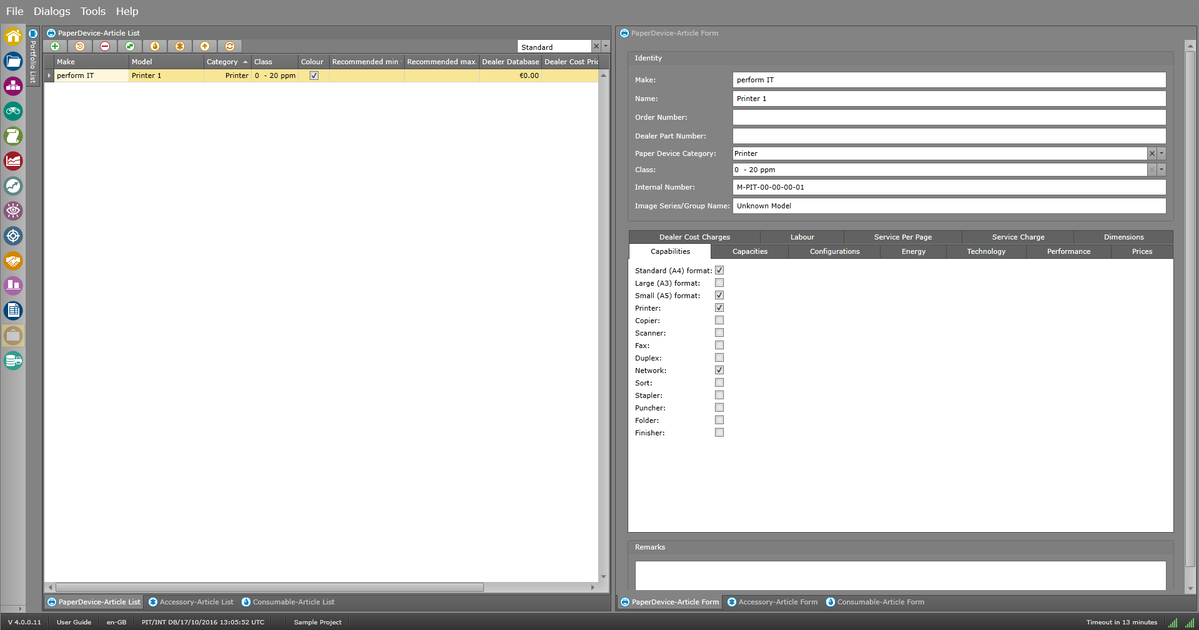Viewport: 1199px width, 630px height.
Task: Enable the Copier capability checkbox
Action: 719,320
